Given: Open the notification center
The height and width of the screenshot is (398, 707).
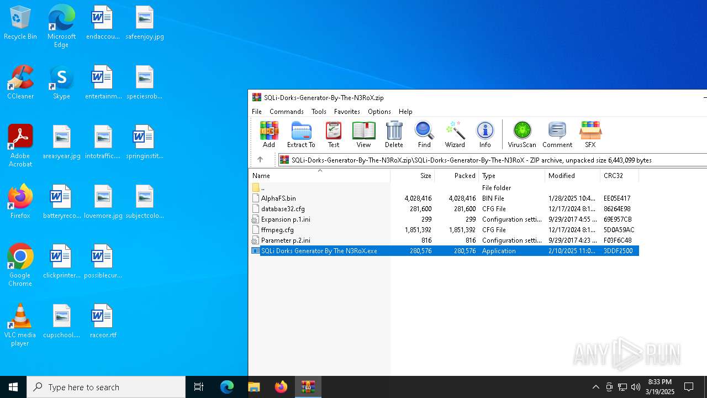Looking at the screenshot, I should pos(689,387).
